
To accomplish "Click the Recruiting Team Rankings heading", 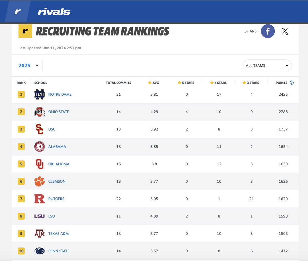I will point(102,31).
